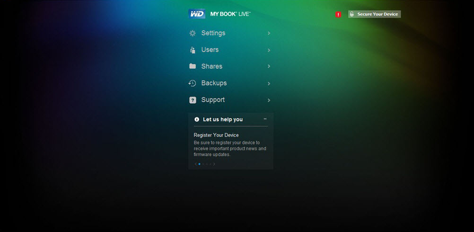Click the Shares folder icon
474x232 pixels.
pos(193,66)
